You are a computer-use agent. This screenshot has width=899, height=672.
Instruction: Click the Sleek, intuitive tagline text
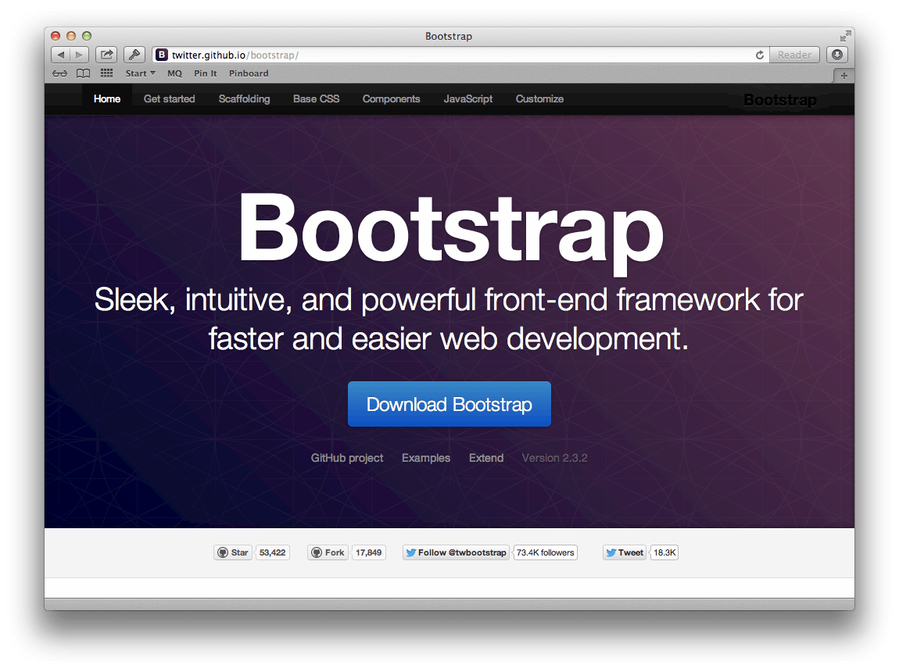449,319
